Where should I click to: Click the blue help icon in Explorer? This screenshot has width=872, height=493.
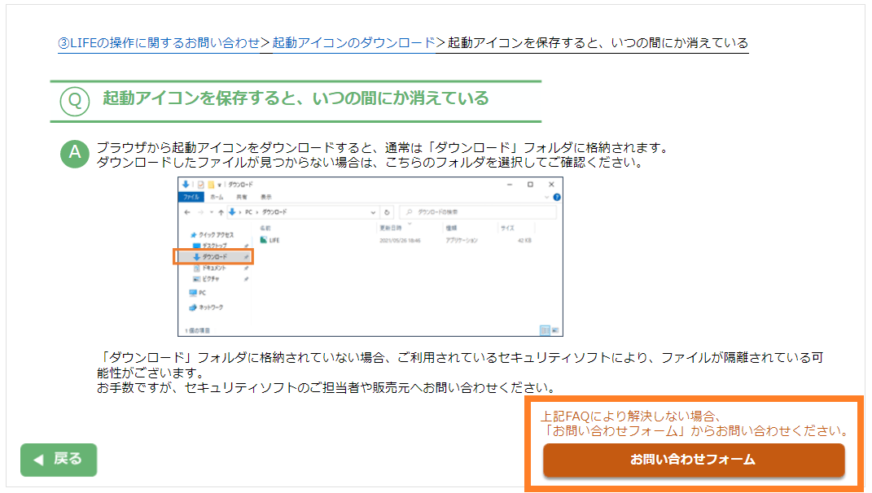(x=556, y=197)
